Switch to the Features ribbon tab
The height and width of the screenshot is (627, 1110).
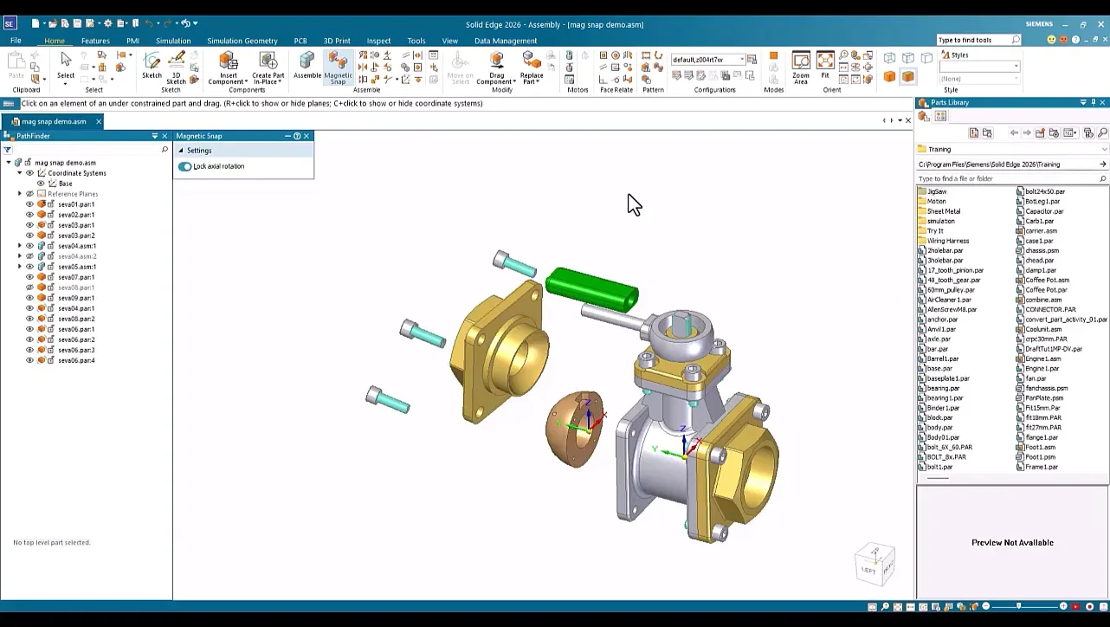point(95,41)
